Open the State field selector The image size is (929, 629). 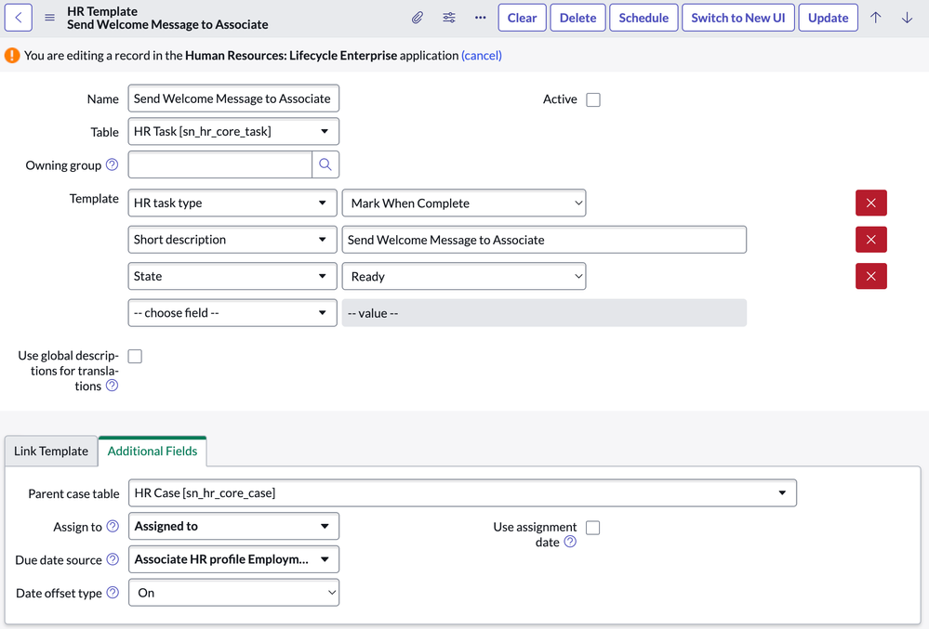232,276
